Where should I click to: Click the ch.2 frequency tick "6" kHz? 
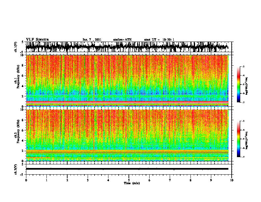(x=23, y=130)
